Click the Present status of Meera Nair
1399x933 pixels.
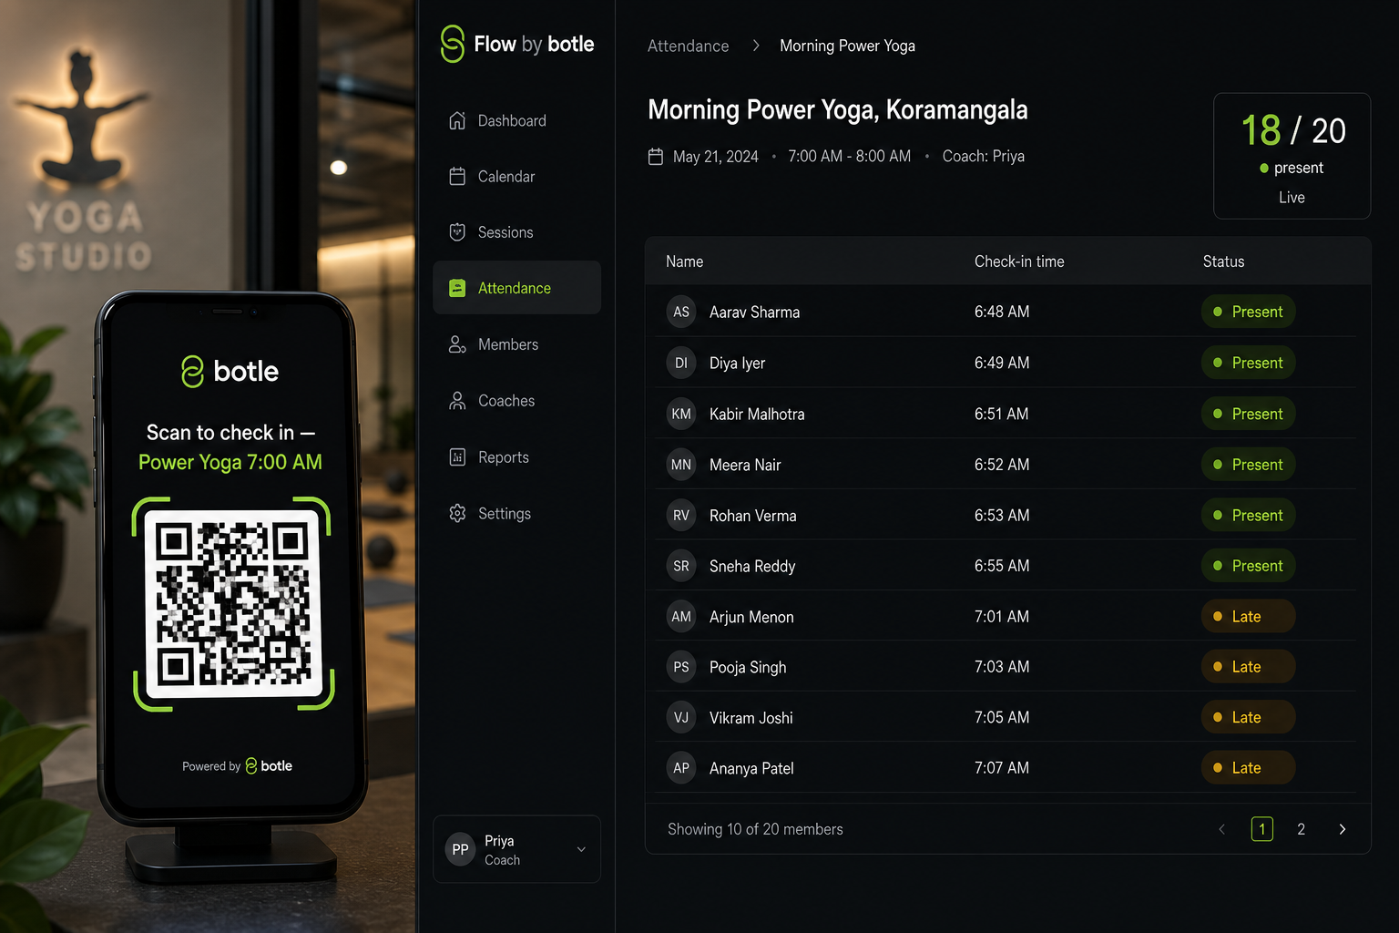tap(1248, 465)
